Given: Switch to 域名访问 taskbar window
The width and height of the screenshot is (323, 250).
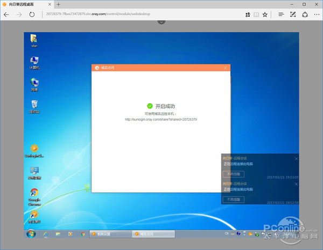Looking at the screenshot, I should (x=153, y=234).
